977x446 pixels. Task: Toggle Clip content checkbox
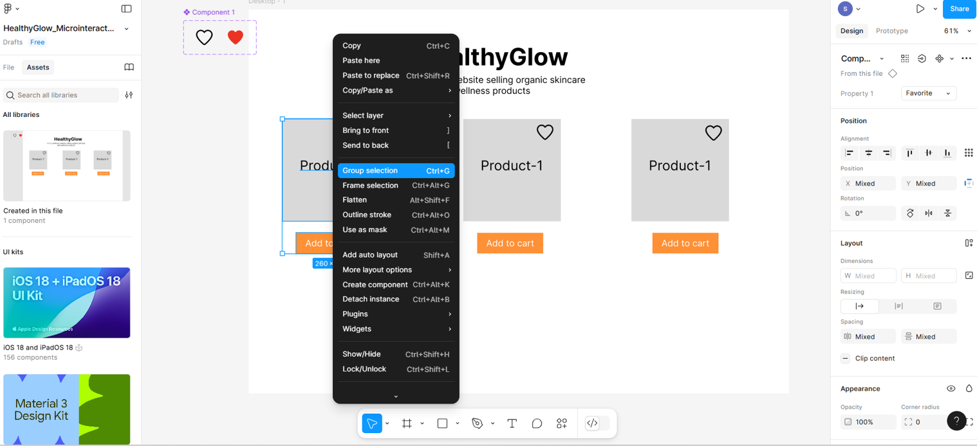(846, 359)
